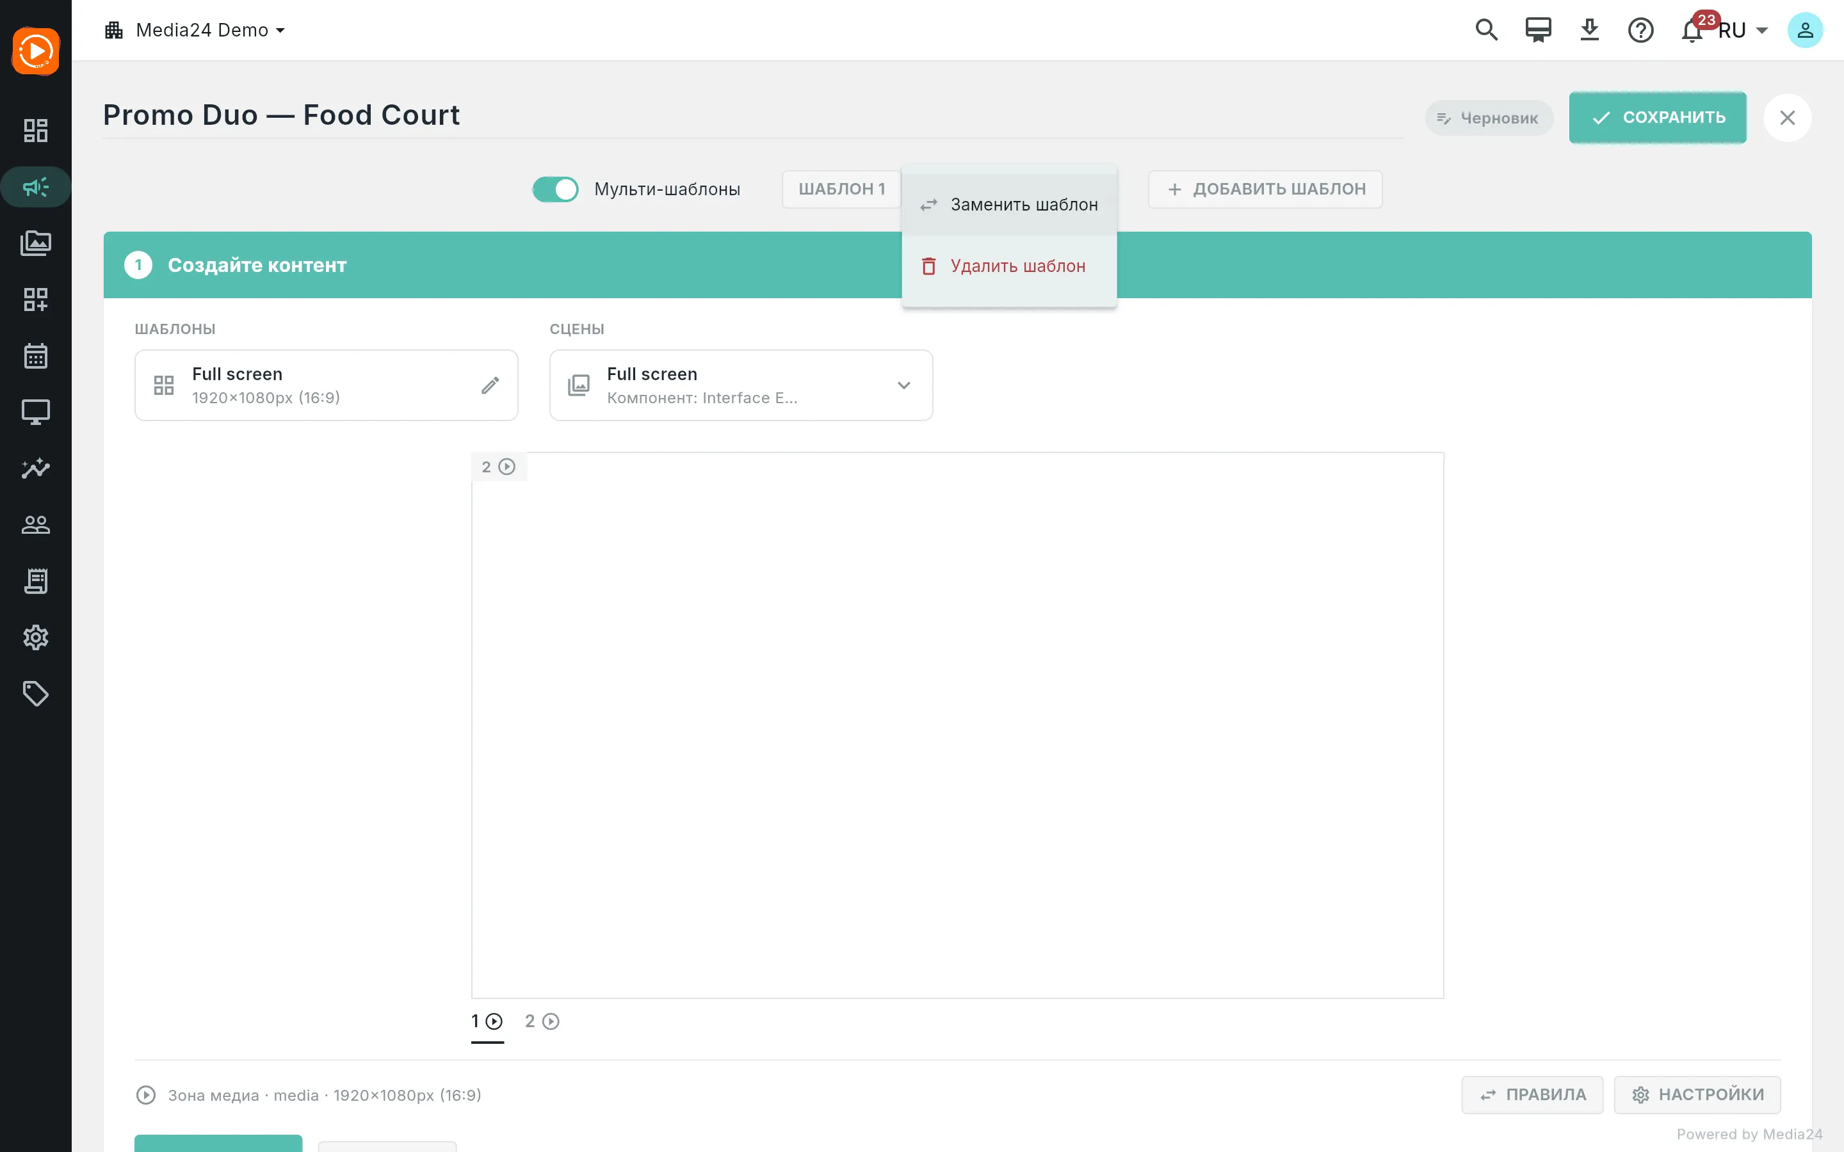The height and width of the screenshot is (1152, 1844).
Task: Click the СОХРАНИТЬ save button
Action: pos(1657,117)
